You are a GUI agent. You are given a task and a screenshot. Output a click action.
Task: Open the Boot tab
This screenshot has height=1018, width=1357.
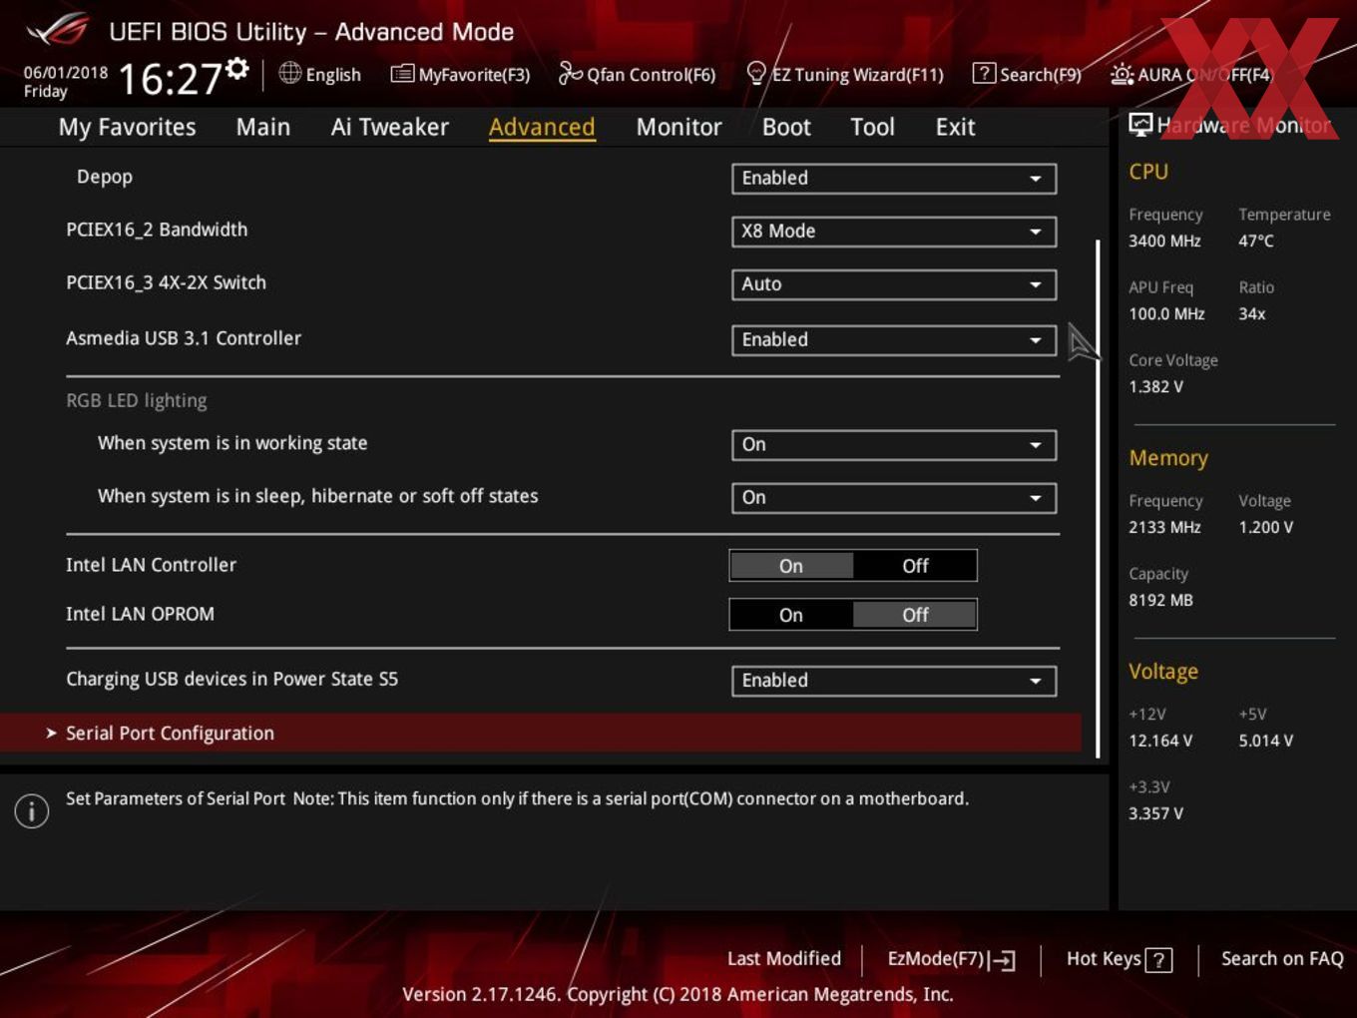tap(786, 127)
